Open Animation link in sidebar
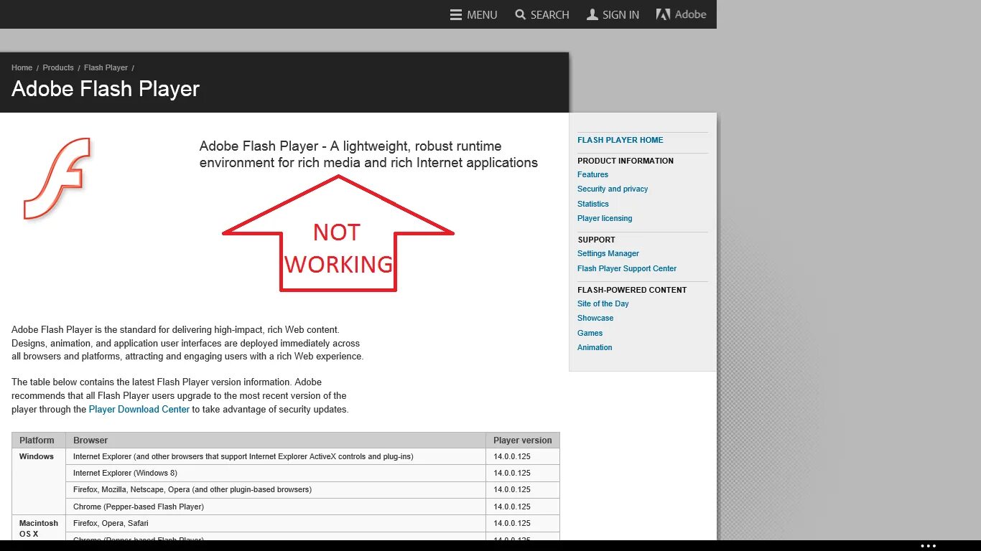Screen dimensions: 981x551 595,347
